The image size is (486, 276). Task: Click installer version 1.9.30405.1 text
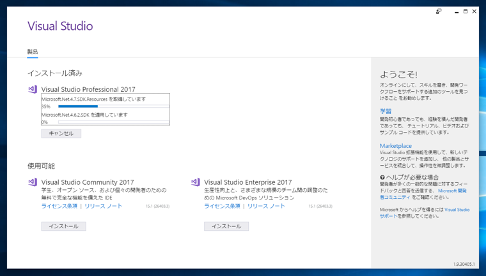coord(464,265)
